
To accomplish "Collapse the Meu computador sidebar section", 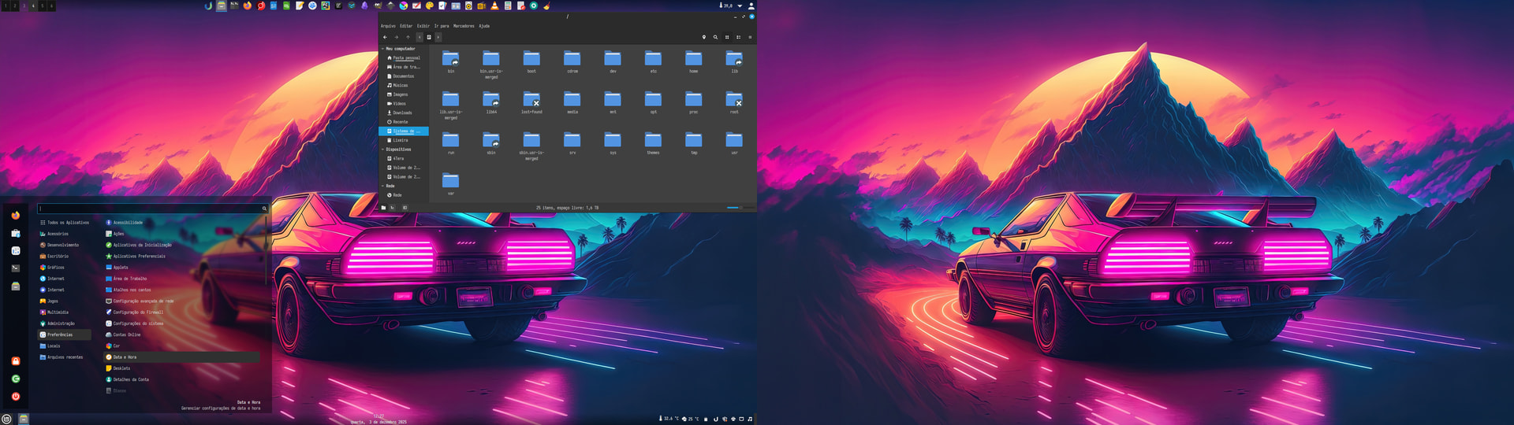I will pos(383,49).
